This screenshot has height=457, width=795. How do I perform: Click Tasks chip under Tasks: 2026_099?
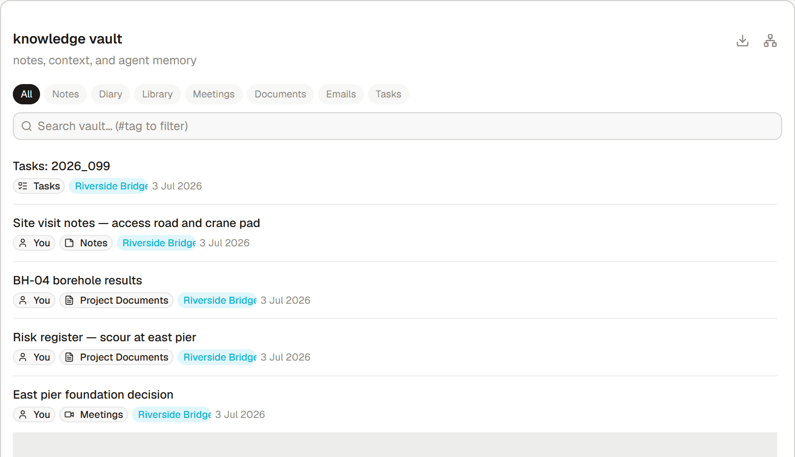[39, 186]
